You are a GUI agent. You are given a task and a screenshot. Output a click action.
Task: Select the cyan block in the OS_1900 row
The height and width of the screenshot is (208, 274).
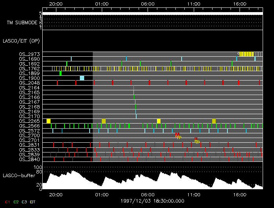82,78
